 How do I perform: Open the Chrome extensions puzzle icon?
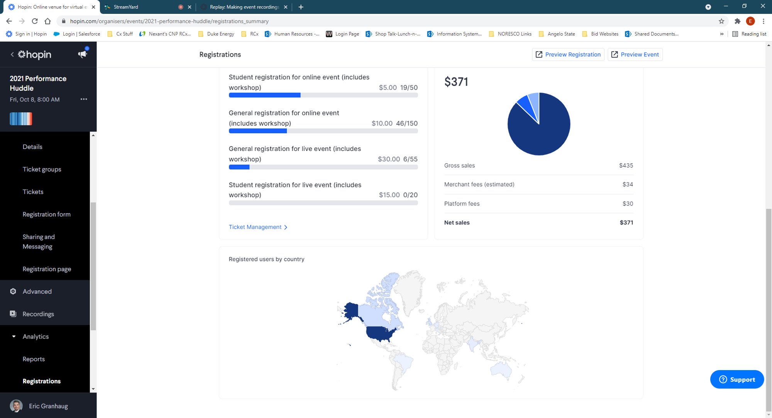pos(737,21)
